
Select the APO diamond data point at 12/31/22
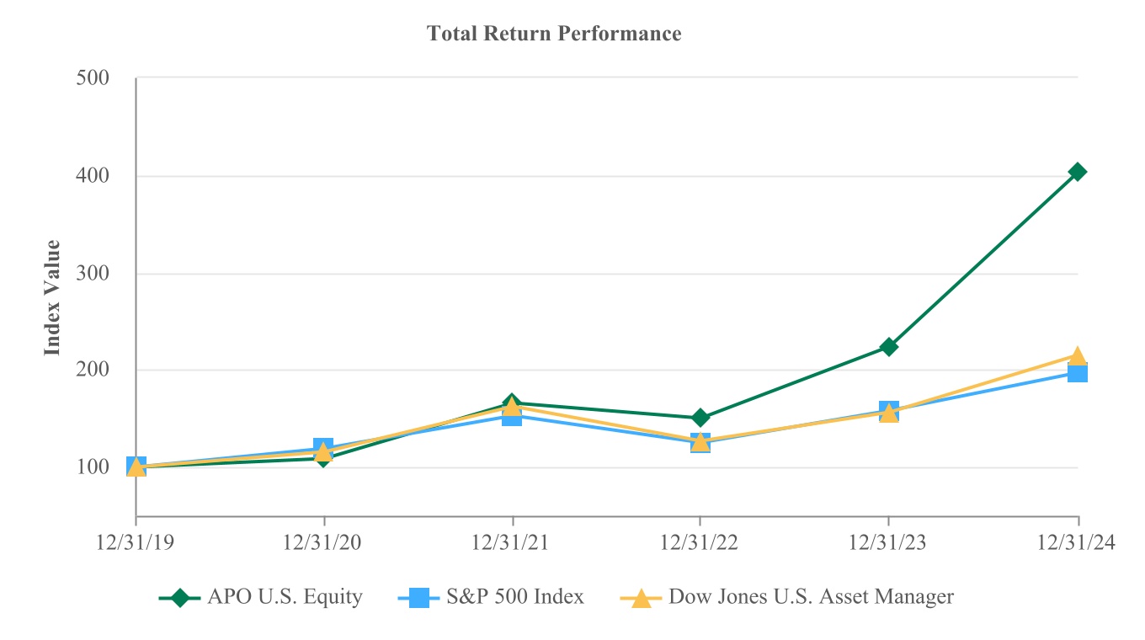pos(700,418)
